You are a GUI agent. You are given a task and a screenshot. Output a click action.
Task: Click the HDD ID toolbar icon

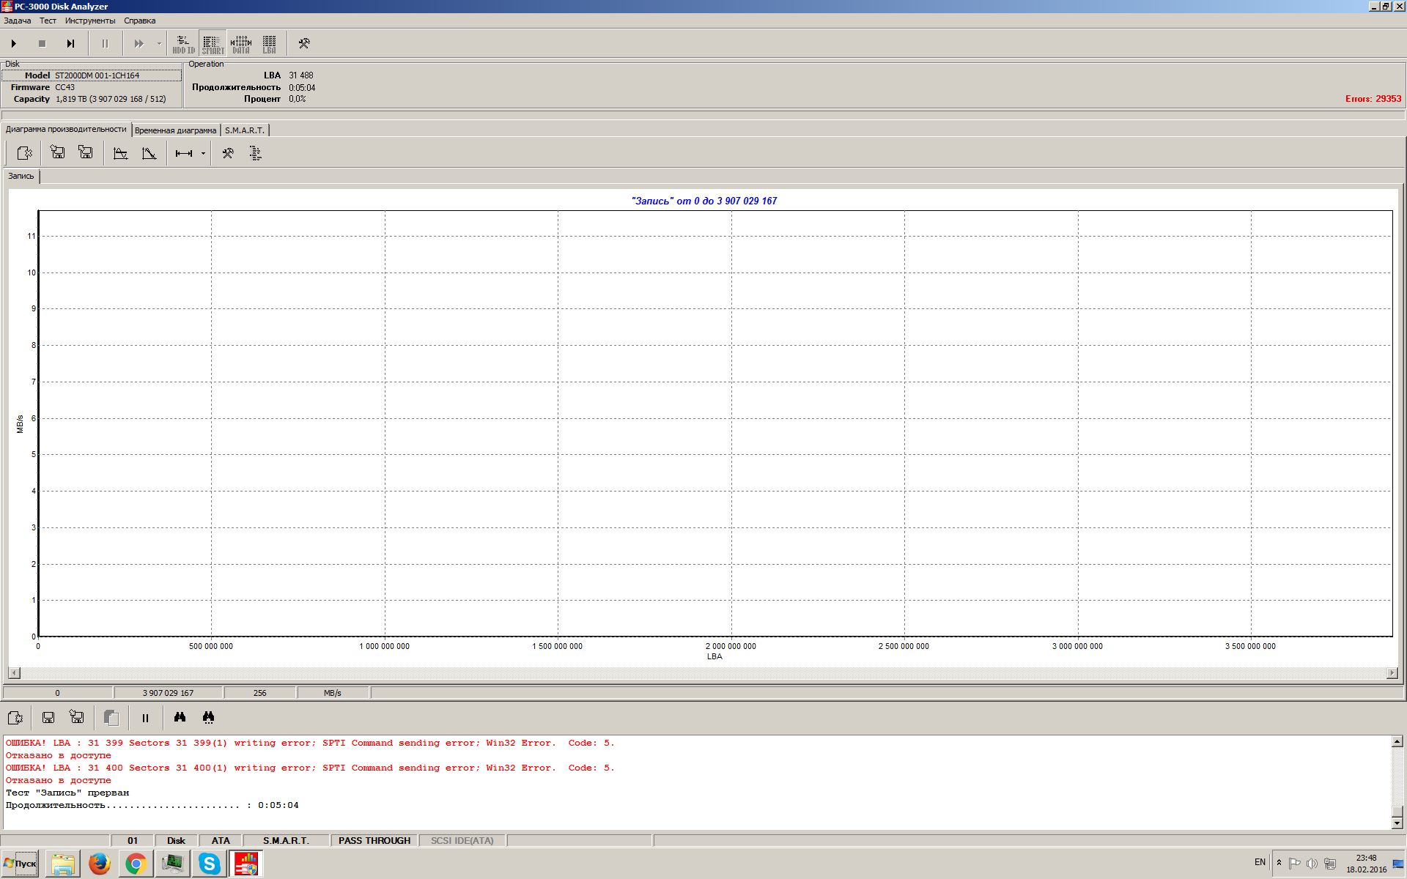click(x=183, y=44)
